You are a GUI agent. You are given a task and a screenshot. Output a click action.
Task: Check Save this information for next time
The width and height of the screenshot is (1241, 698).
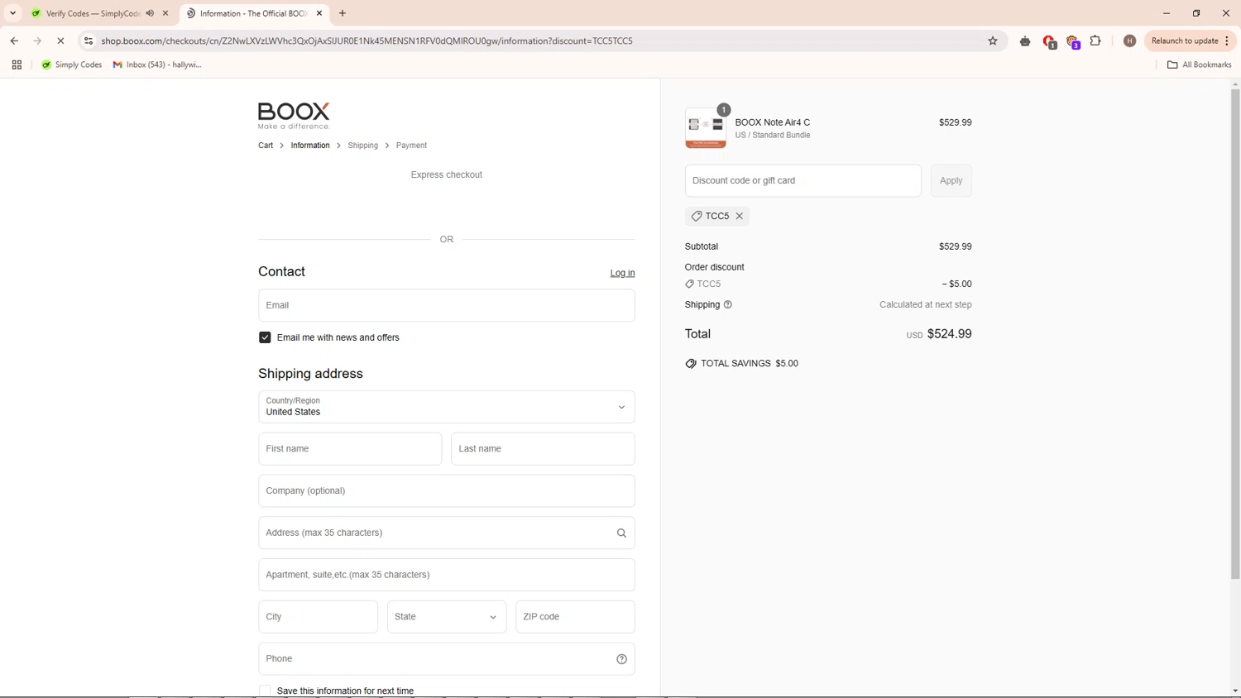pyautogui.click(x=265, y=691)
